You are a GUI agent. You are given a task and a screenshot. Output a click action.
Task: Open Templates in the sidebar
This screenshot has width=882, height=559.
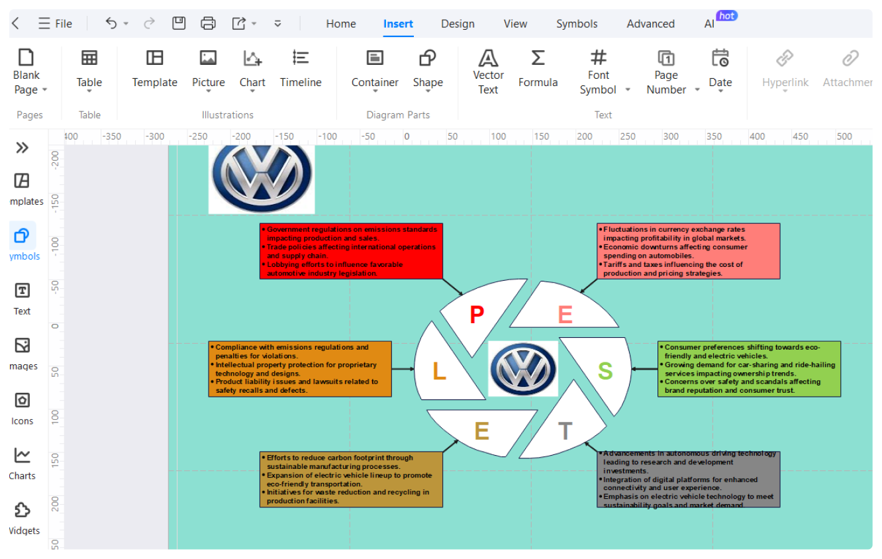tap(23, 189)
